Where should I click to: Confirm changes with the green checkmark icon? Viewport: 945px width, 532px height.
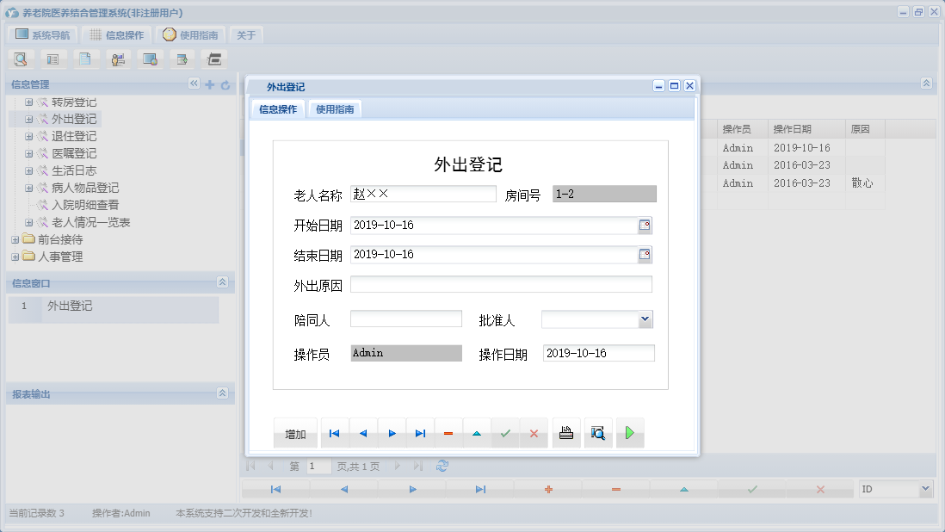[505, 433]
